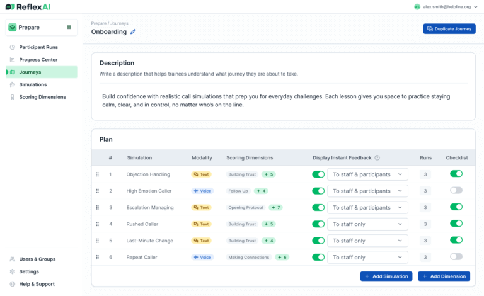This screenshot has height=296, width=484.
Task: Enable the checklist for Repeat Caller
Action: point(456,257)
